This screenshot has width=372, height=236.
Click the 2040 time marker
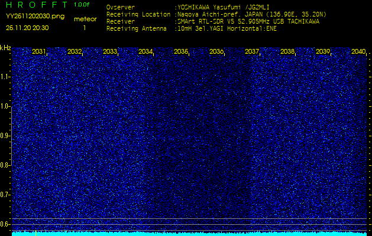click(x=358, y=51)
